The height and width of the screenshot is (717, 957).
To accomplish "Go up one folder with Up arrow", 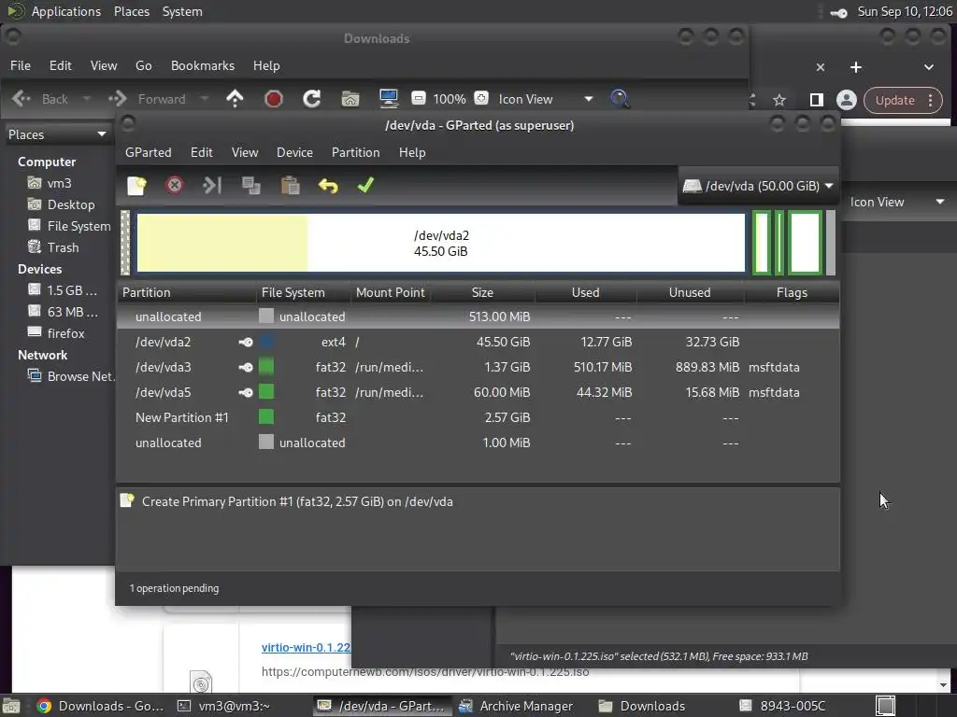I will coord(235,98).
